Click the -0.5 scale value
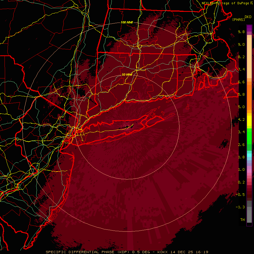The height and width of the screenshot is (254, 254). (x=240, y=195)
